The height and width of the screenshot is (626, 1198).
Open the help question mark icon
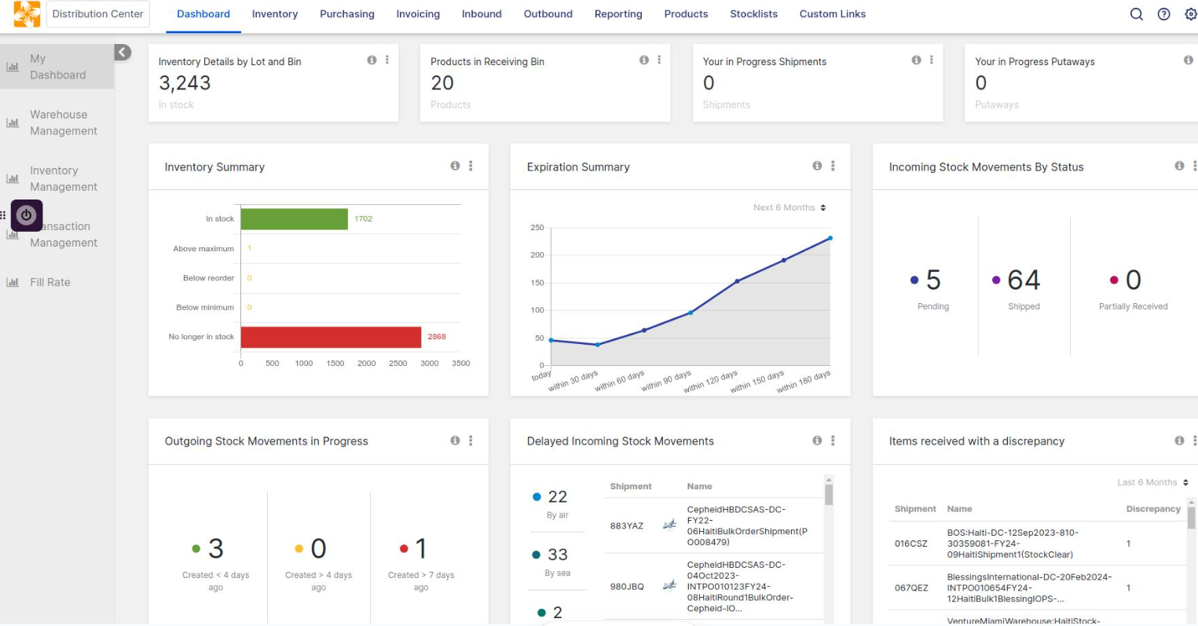(x=1164, y=14)
